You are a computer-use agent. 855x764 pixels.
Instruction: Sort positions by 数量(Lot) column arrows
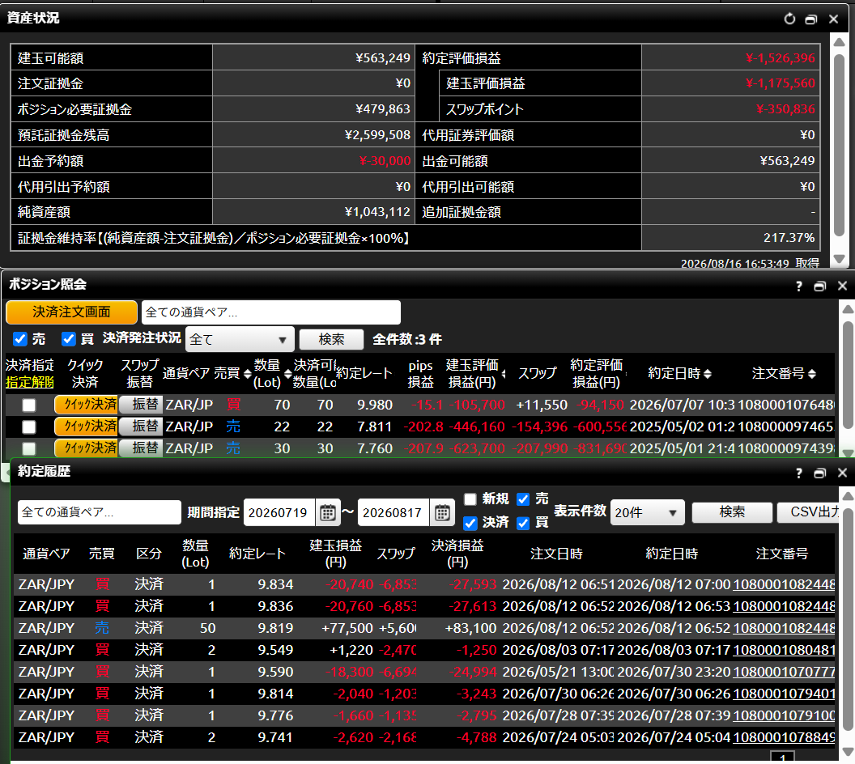[x=288, y=374]
